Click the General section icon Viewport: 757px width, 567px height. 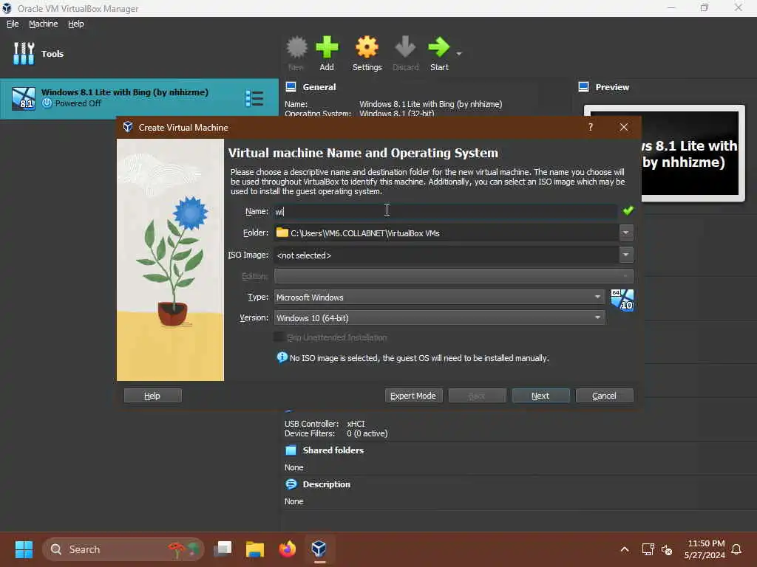coord(291,87)
